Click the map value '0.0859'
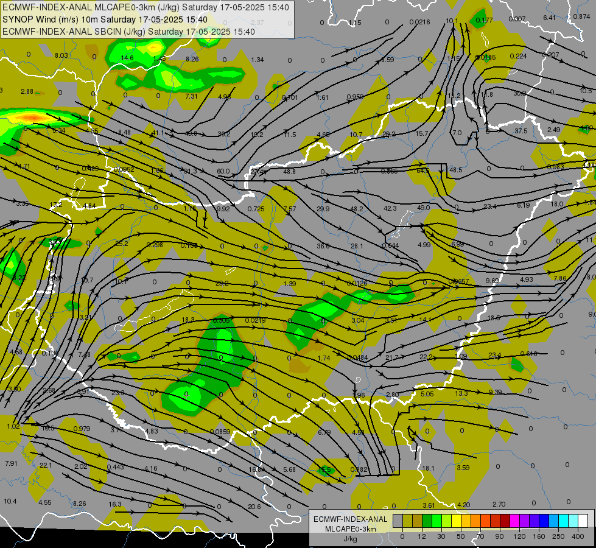The height and width of the screenshot is (548, 596). [220, 432]
